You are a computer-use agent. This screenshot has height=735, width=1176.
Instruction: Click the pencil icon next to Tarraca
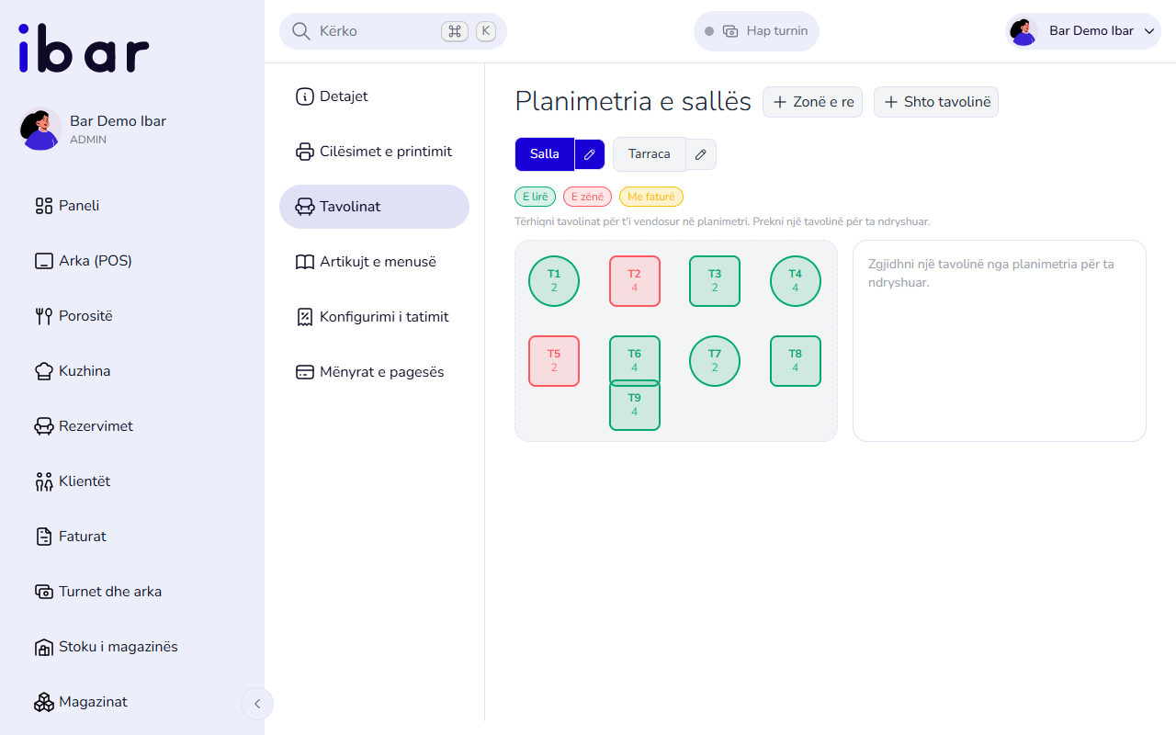pyautogui.click(x=701, y=154)
